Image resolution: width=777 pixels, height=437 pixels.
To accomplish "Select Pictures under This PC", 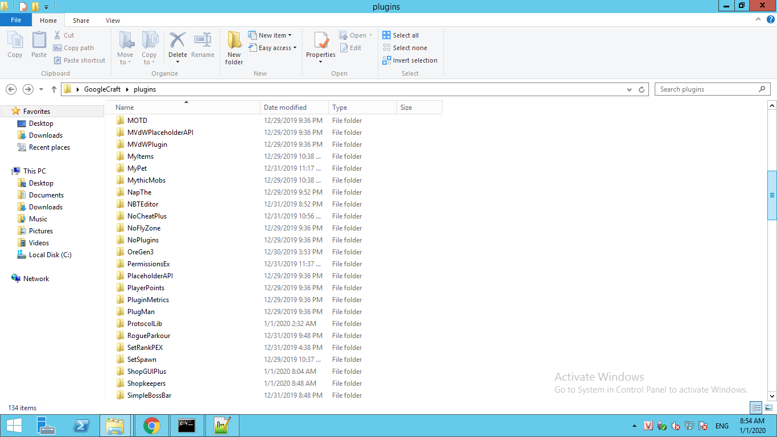I will (x=41, y=231).
